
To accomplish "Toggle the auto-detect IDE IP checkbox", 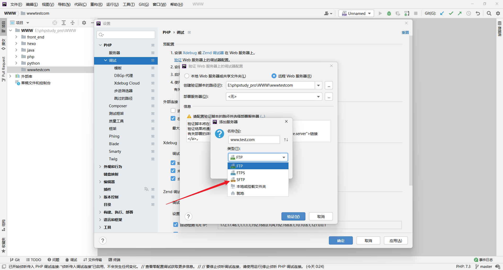I will 176,224.
